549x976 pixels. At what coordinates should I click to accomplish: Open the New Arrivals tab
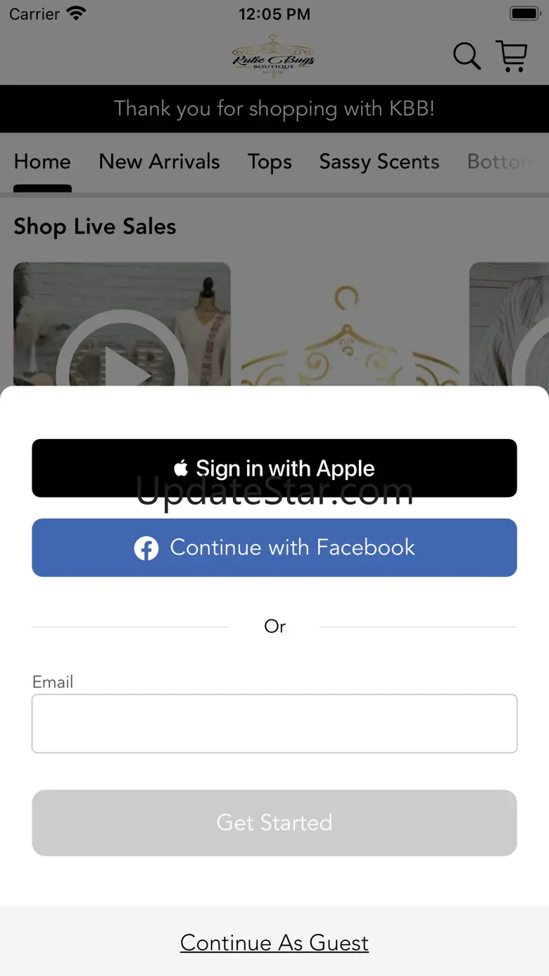159,162
